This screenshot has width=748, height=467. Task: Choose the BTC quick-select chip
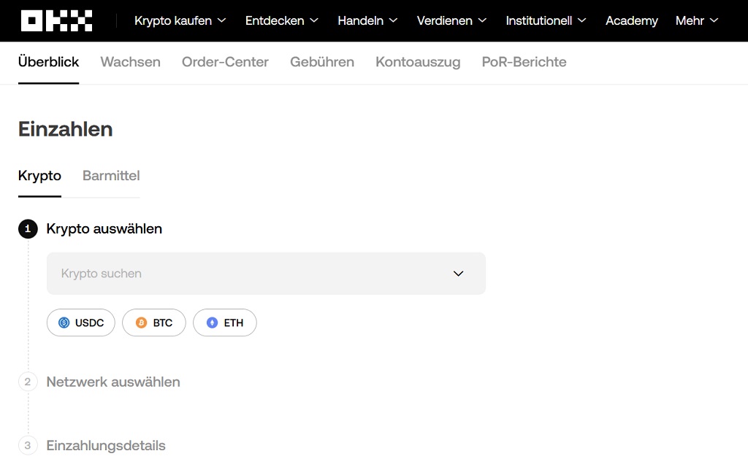154,323
